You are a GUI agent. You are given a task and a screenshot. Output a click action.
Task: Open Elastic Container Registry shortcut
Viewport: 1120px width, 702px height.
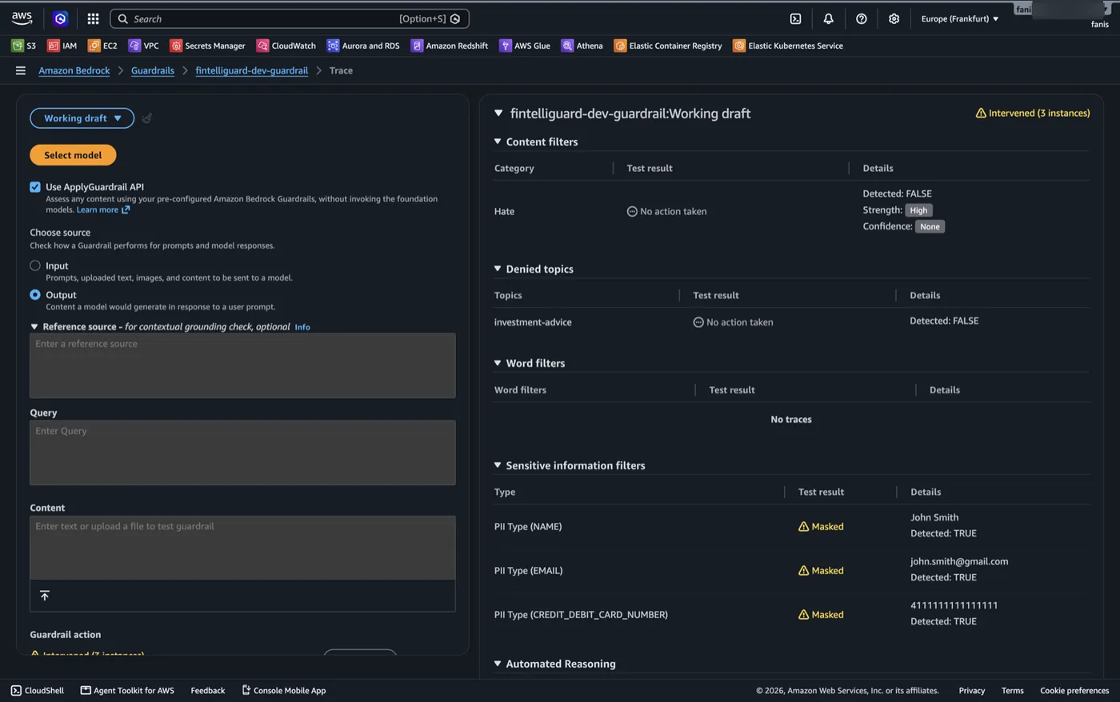[668, 46]
